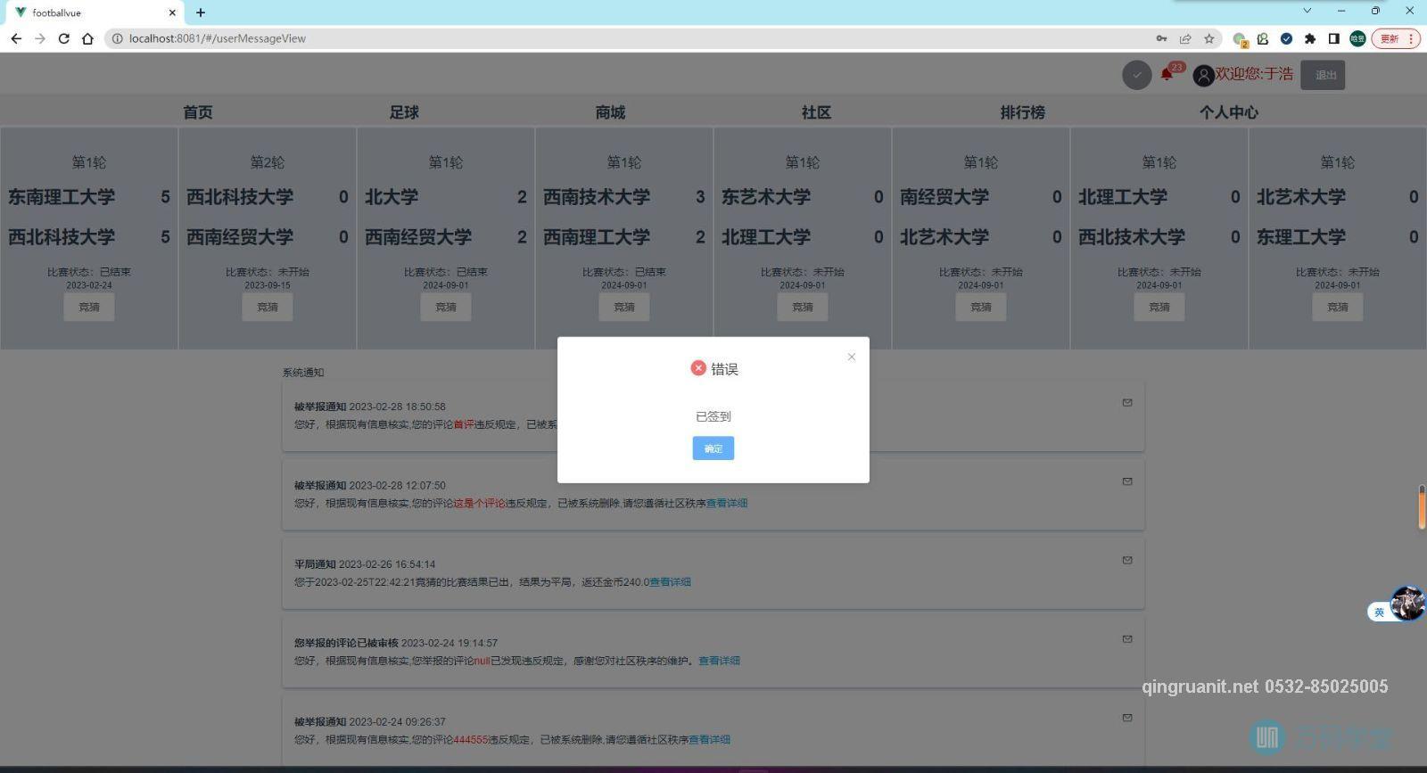
Task: Open 查看详细 link in 平局通知 message
Action: pyautogui.click(x=670, y=582)
